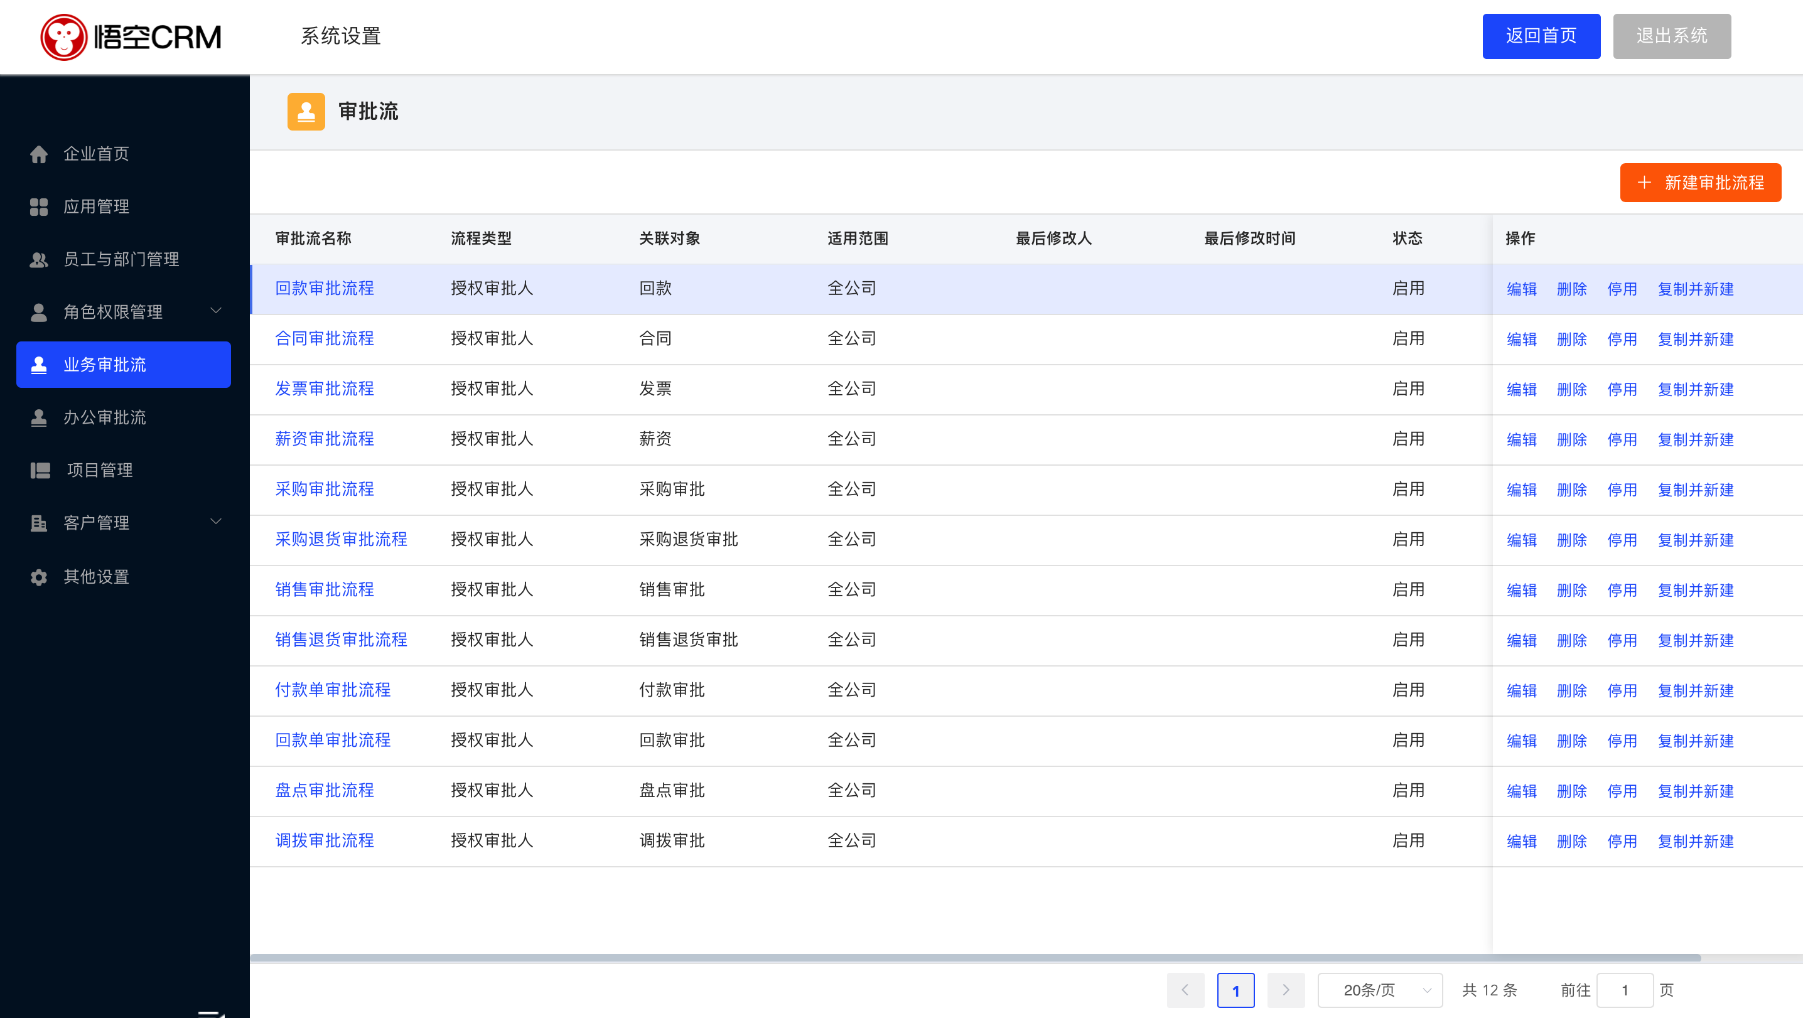Image resolution: width=1803 pixels, height=1018 pixels.
Task: Click the orange 审批流 header icon
Action: coord(306,111)
